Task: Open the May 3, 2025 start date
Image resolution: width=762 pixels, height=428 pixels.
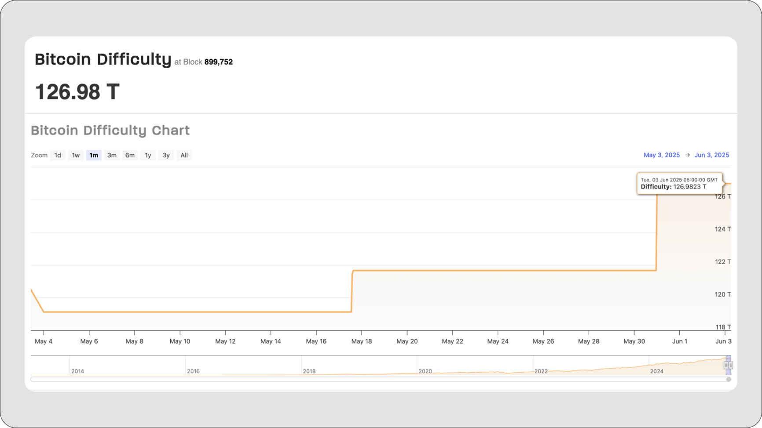Action: 662,155
